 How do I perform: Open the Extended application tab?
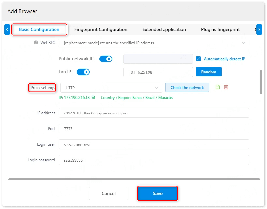coord(164,29)
